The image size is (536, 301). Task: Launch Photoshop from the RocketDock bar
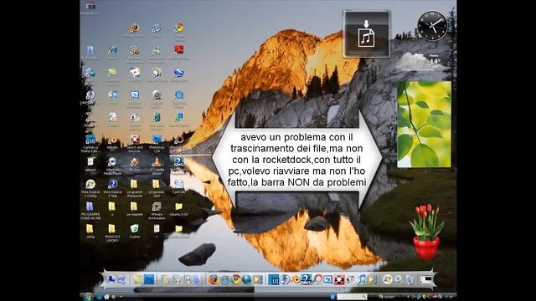tap(149, 280)
